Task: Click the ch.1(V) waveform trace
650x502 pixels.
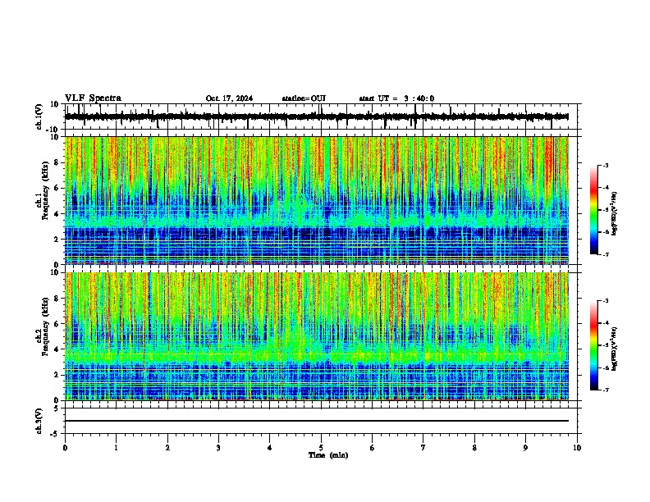Action: pyautogui.click(x=317, y=116)
